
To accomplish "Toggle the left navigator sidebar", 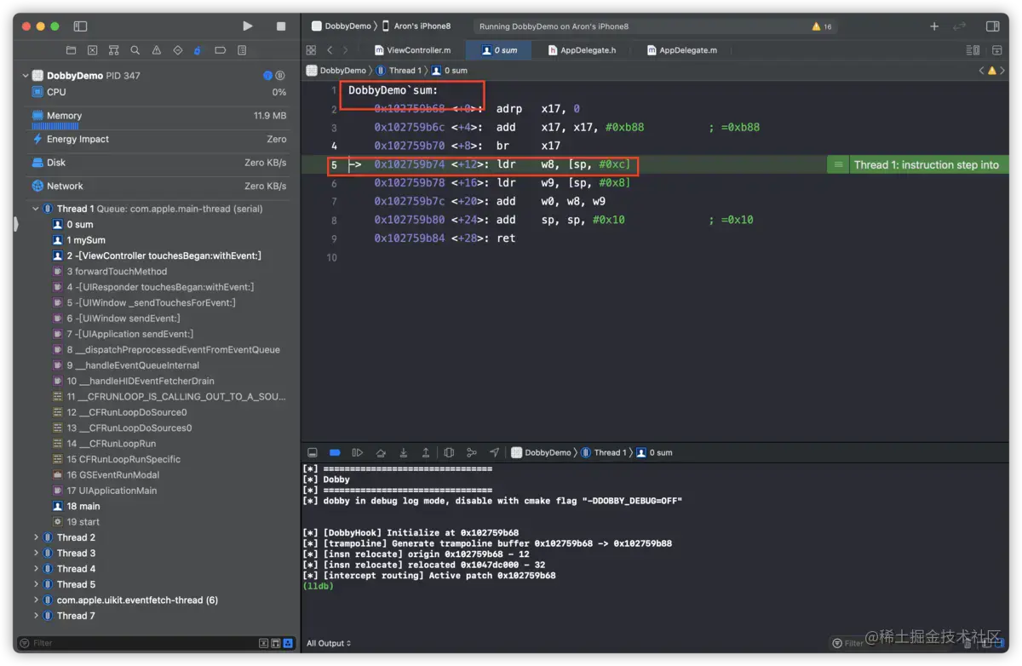I will [x=80, y=26].
